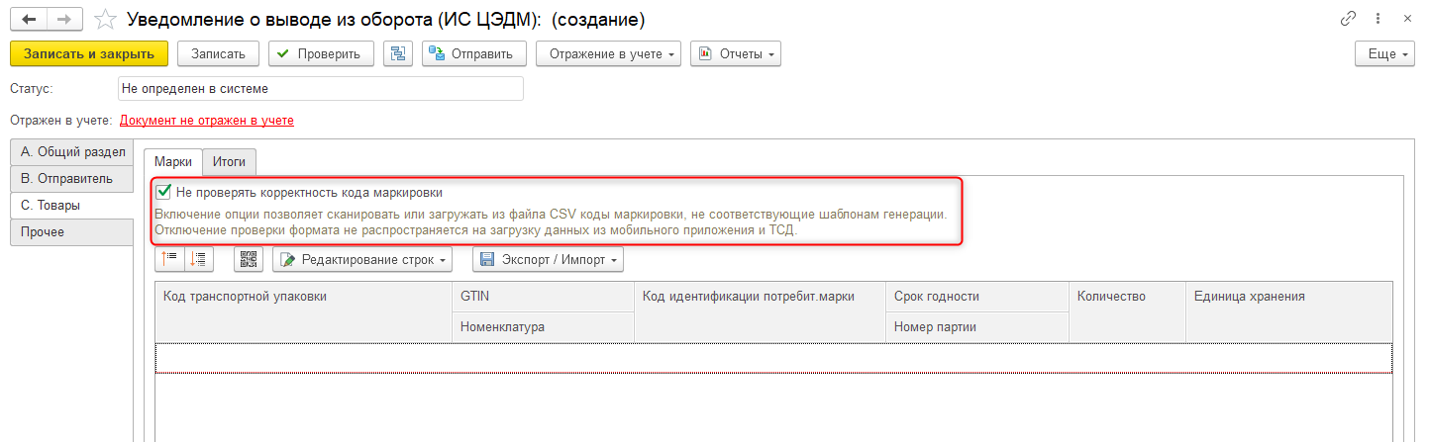This screenshot has height=442, width=1430.
Task: Uncheck Не проверять корректность кода маркировки
Action: pyautogui.click(x=164, y=192)
